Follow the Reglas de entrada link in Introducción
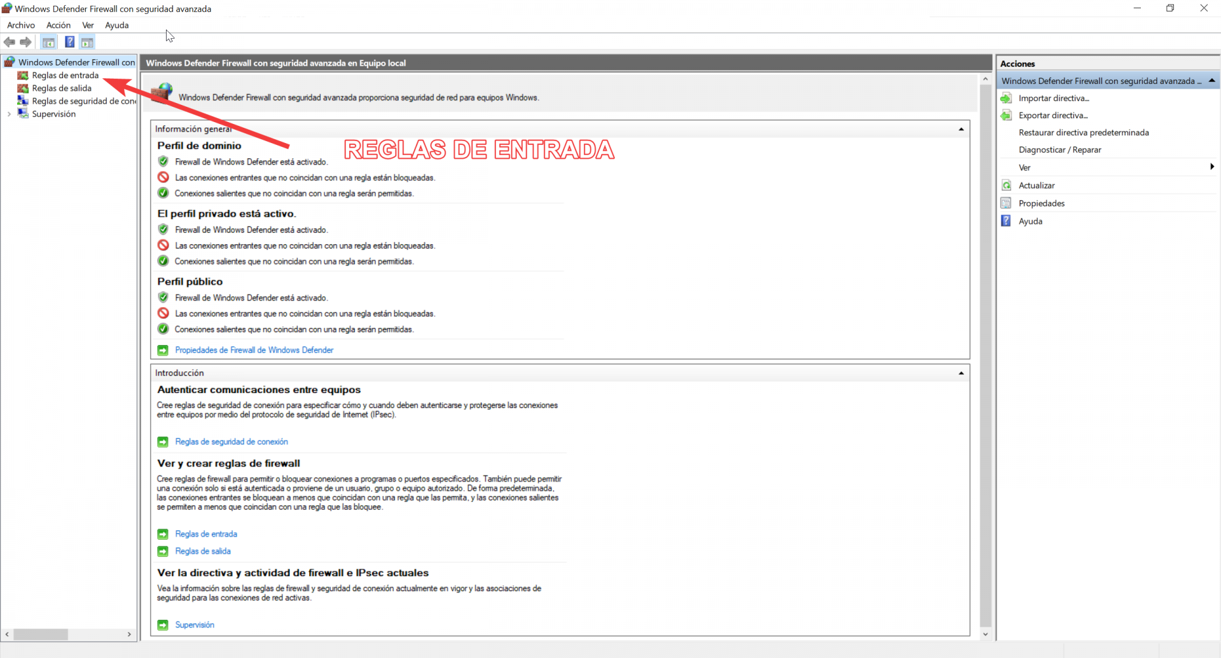The width and height of the screenshot is (1221, 658). point(206,534)
